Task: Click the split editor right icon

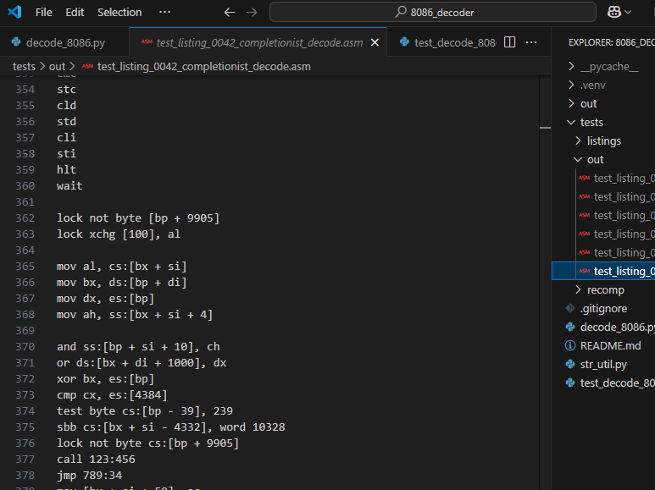Action: [x=510, y=42]
